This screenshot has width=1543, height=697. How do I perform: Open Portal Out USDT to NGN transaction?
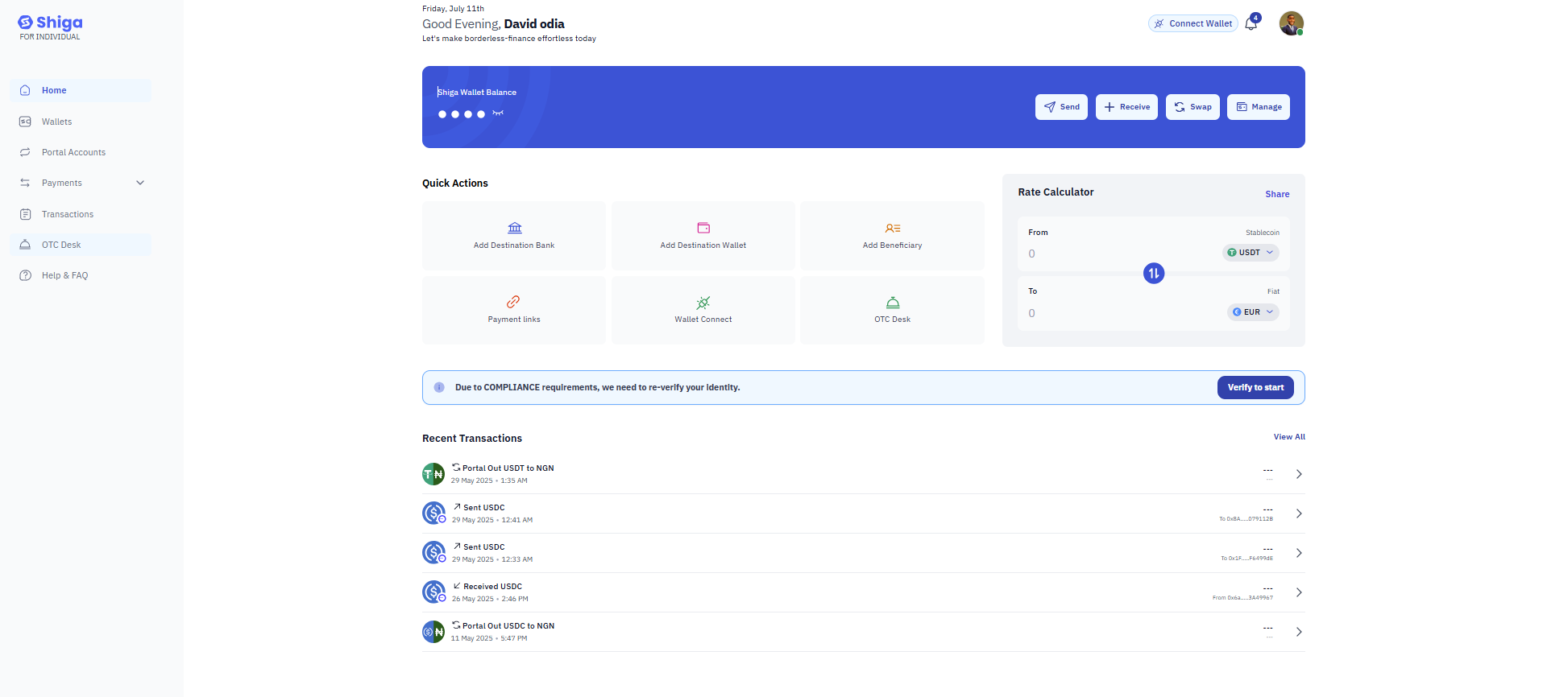(864, 474)
